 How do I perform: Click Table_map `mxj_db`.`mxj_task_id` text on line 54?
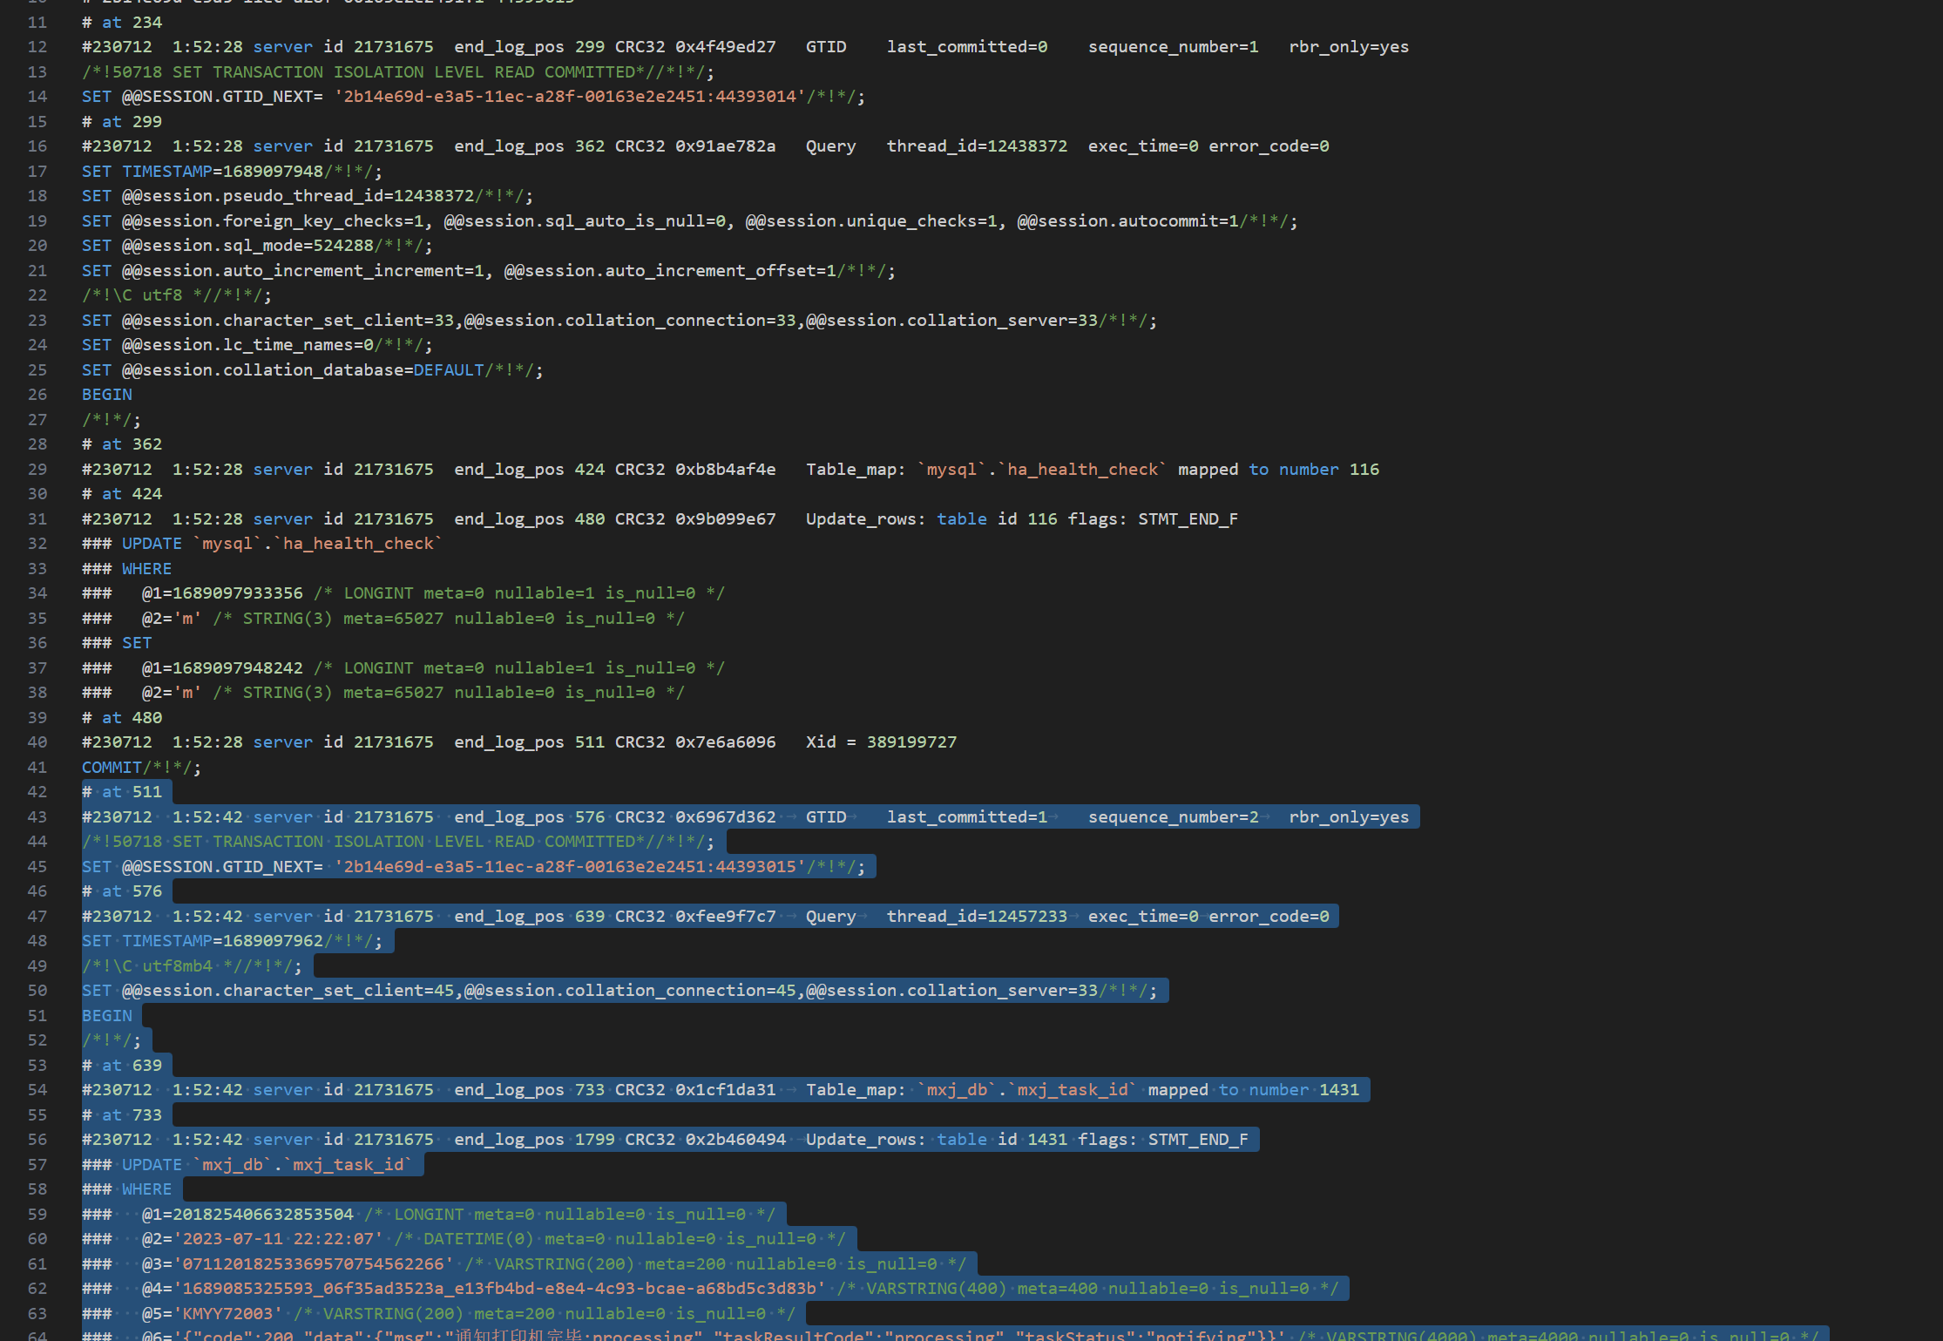coord(1082,1090)
